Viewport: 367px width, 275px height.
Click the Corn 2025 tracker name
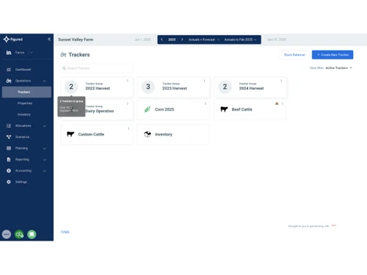(x=164, y=109)
